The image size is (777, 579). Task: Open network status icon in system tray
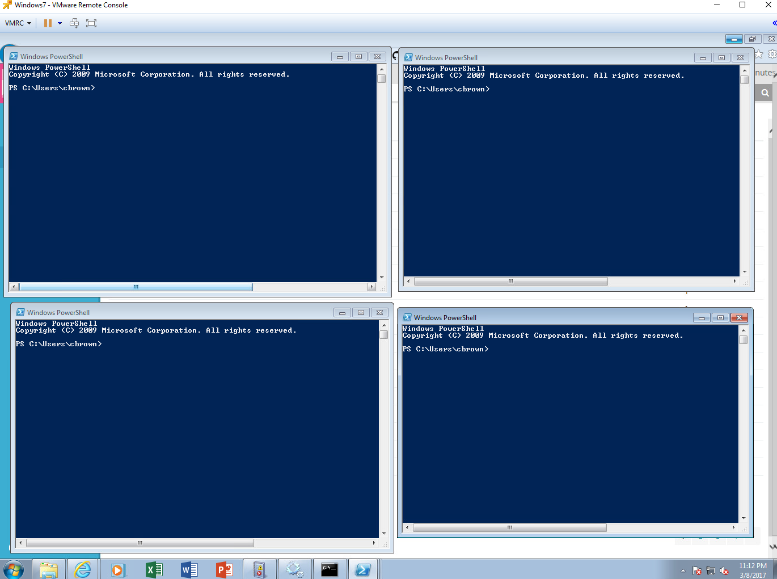711,570
